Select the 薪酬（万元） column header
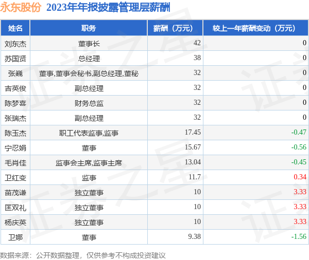 (175, 28)
